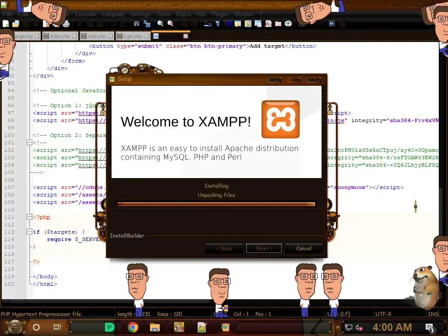The image size is (448, 336).
Task: Open Google Chrome from the taskbar
Action: [x=133, y=327]
